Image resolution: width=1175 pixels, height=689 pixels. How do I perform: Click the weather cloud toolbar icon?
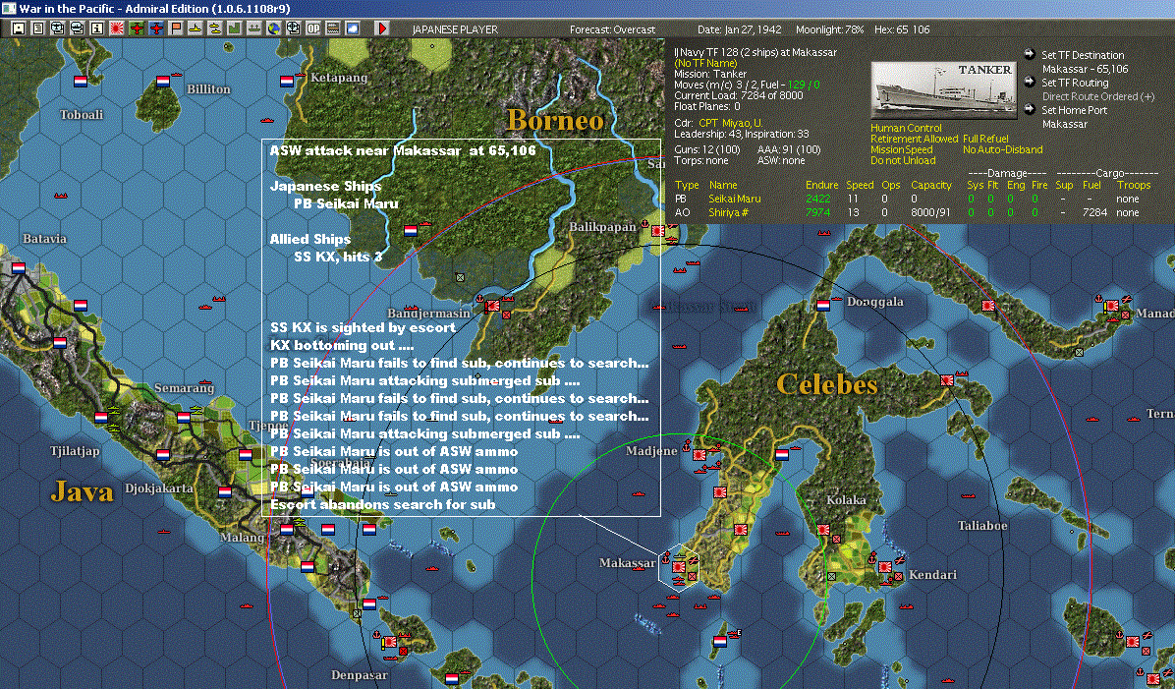tap(352, 29)
